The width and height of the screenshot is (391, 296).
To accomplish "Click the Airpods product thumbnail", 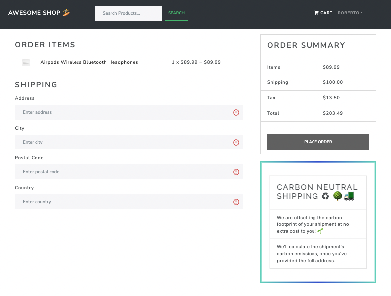I will pyautogui.click(x=26, y=63).
